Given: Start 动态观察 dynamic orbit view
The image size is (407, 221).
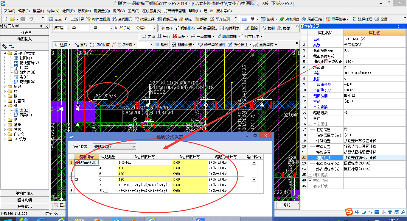Looking at the screenshot, I should (289, 19).
